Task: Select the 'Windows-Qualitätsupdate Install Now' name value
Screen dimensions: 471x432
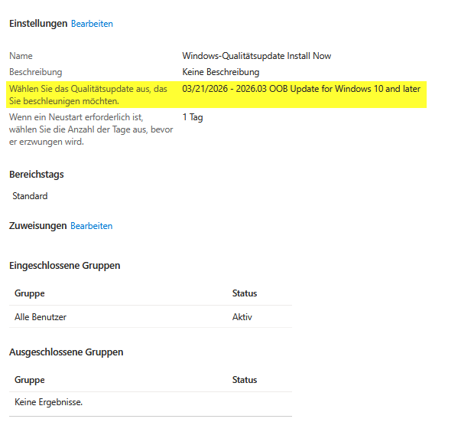Action: point(256,56)
